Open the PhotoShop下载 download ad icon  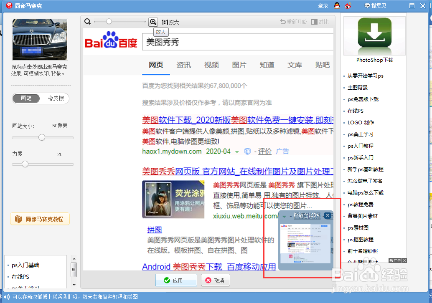(374, 36)
